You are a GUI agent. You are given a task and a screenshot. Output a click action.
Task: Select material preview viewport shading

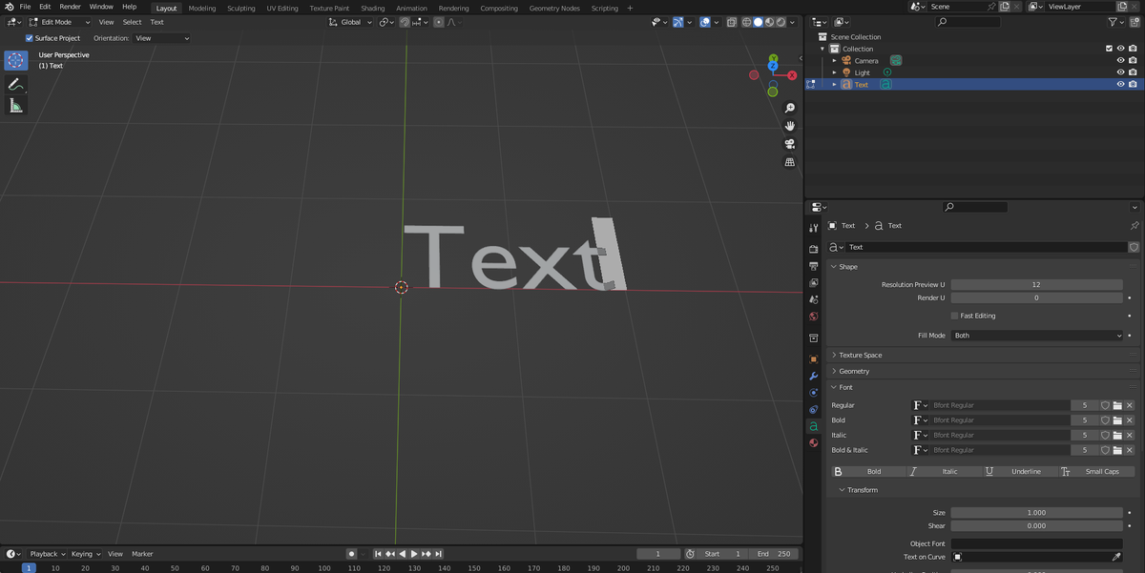pos(770,22)
